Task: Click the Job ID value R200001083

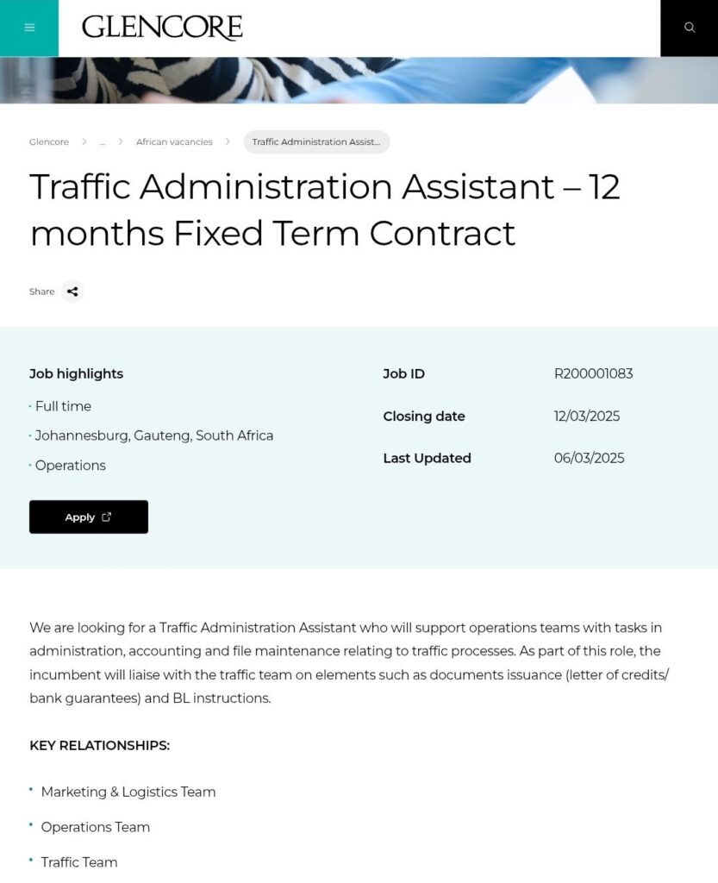Action: tap(593, 373)
